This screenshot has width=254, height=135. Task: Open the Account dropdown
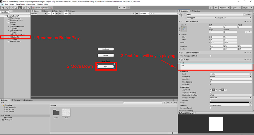tap(224, 7)
